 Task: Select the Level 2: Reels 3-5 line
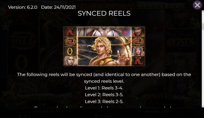[104, 95]
